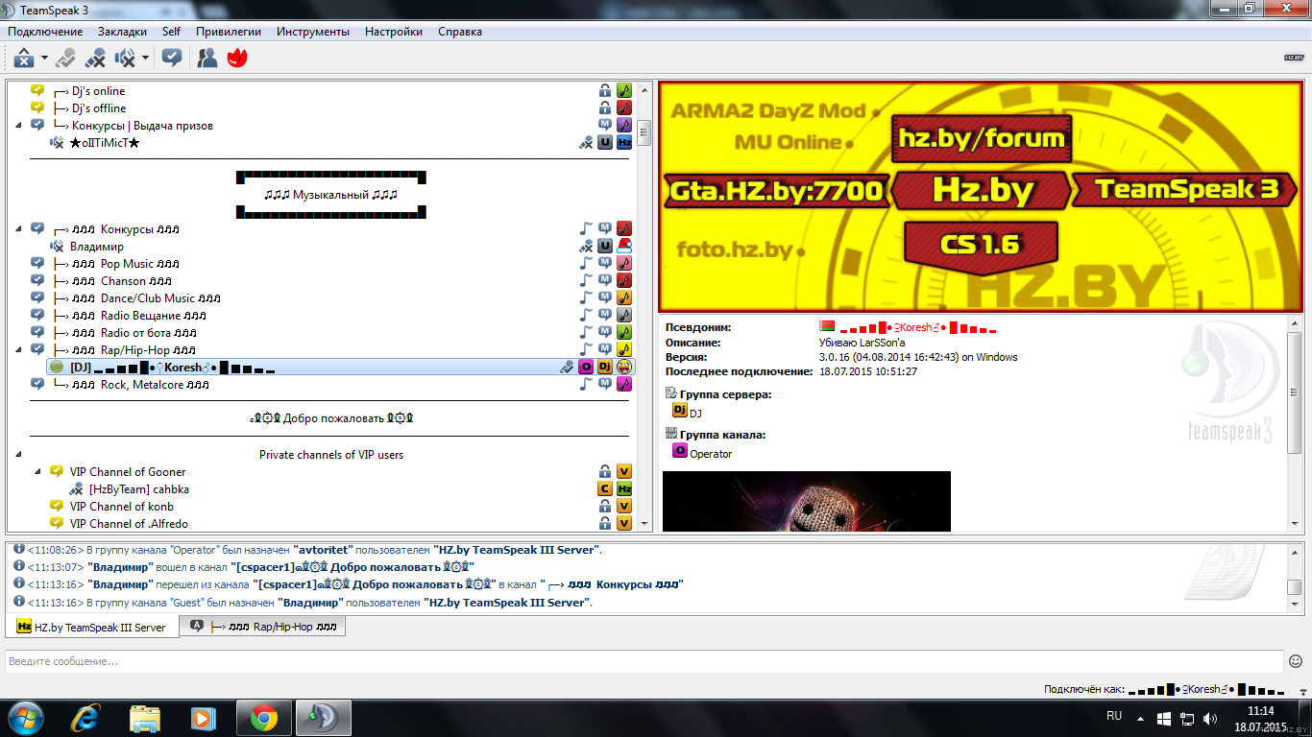This screenshot has height=737, width=1312.
Task: Click the microphone activation toolbar icon
Action: pyautogui.click(x=64, y=59)
